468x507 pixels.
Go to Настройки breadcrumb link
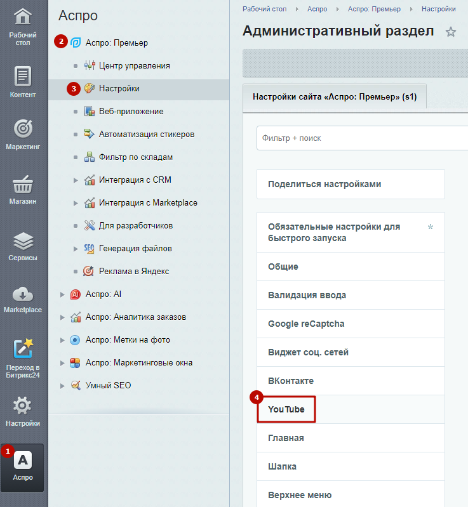coord(439,9)
